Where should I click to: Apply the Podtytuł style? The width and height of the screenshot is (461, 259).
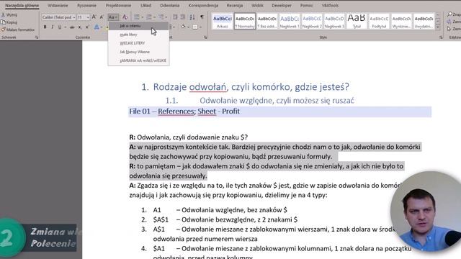coord(379,21)
